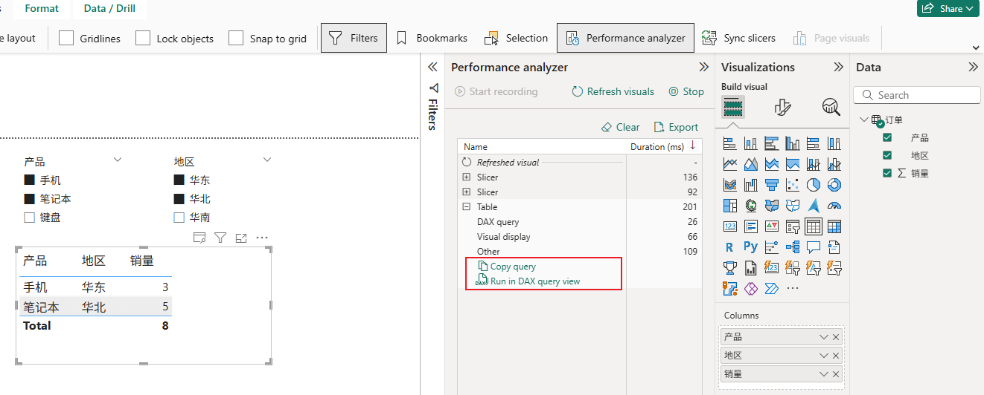This screenshot has width=984, height=395.
Task: Switch to the Format tab
Action: [x=42, y=8]
